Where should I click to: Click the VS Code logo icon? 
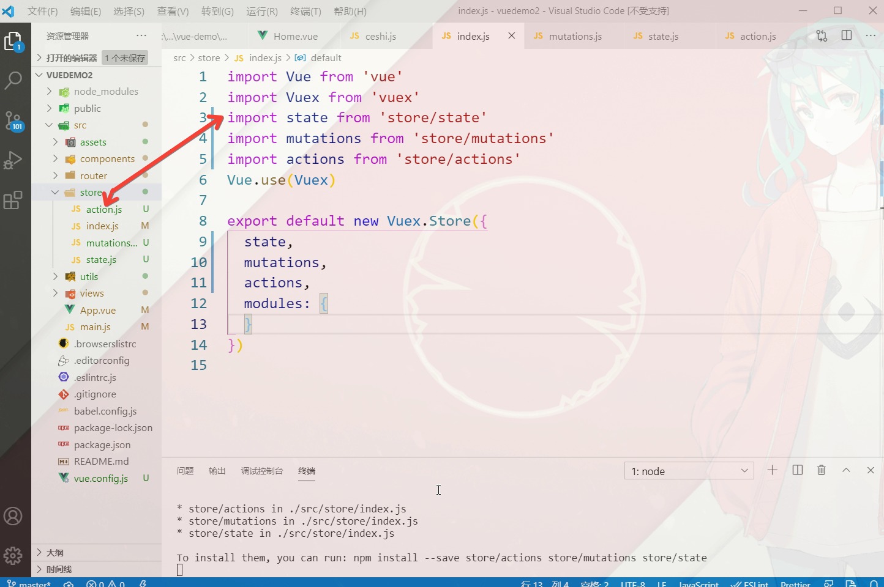[x=8, y=11]
